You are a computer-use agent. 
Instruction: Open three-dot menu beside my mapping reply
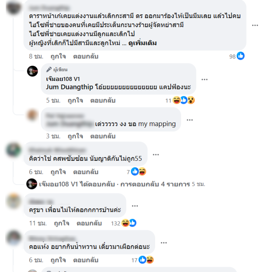[x=190, y=120]
